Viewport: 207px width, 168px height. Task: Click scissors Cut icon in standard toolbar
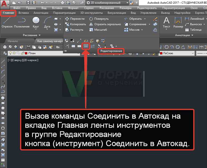click(28, 47)
